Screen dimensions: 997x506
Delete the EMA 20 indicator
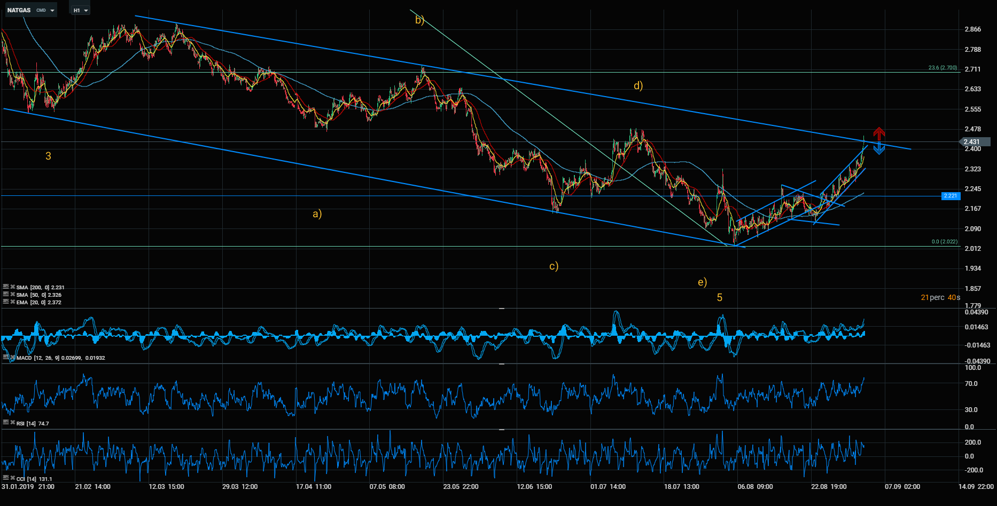pos(12,302)
